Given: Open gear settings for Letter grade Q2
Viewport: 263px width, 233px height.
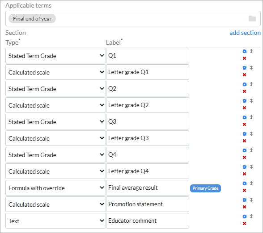Looking at the screenshot, I should coord(245,101).
